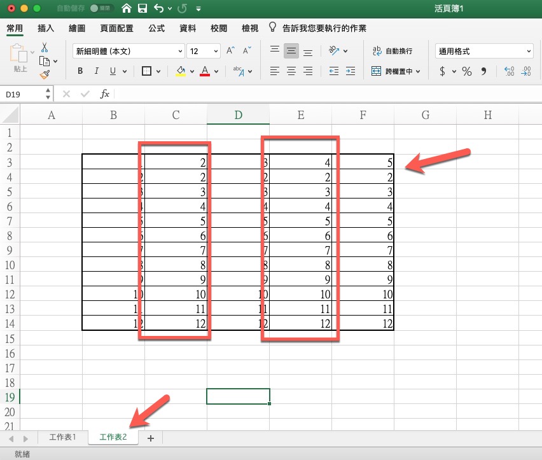Apply red font color A
Screen dimensions: 542x460
pyautogui.click(x=205, y=71)
